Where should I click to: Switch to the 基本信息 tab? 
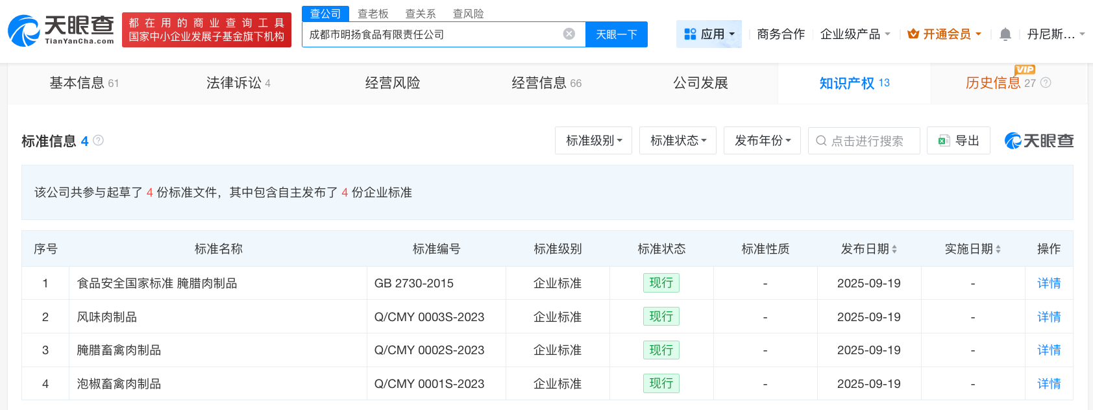tap(84, 82)
